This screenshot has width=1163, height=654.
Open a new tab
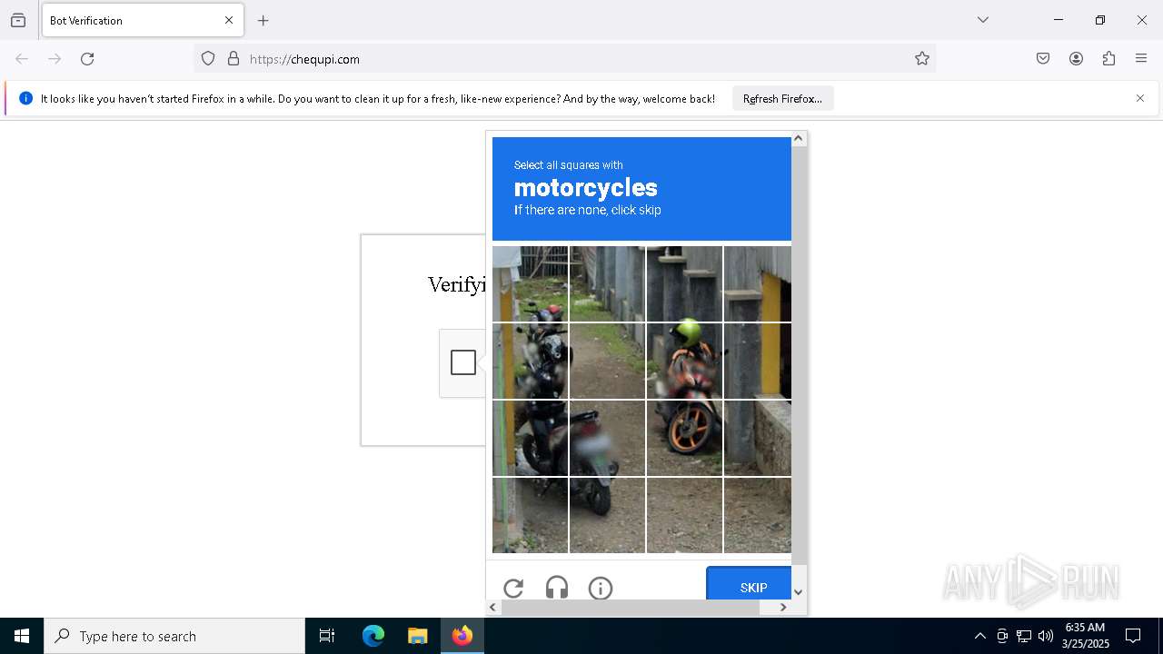pyautogui.click(x=263, y=20)
